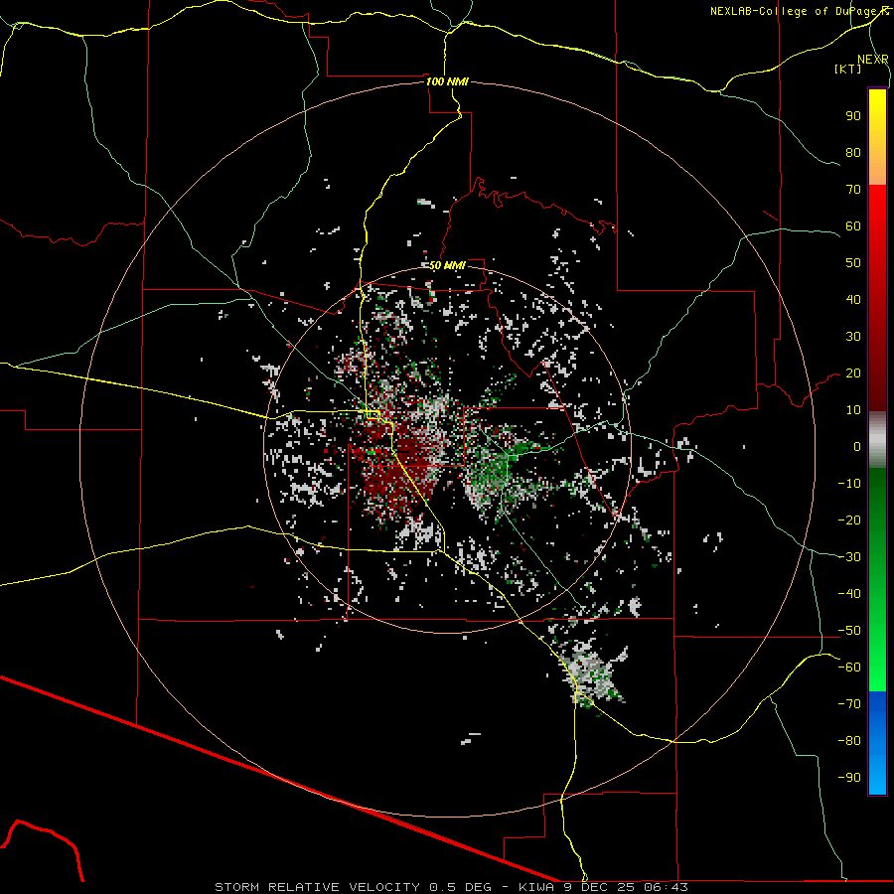
Task: Click the positive 10 scale value
Action: point(853,410)
